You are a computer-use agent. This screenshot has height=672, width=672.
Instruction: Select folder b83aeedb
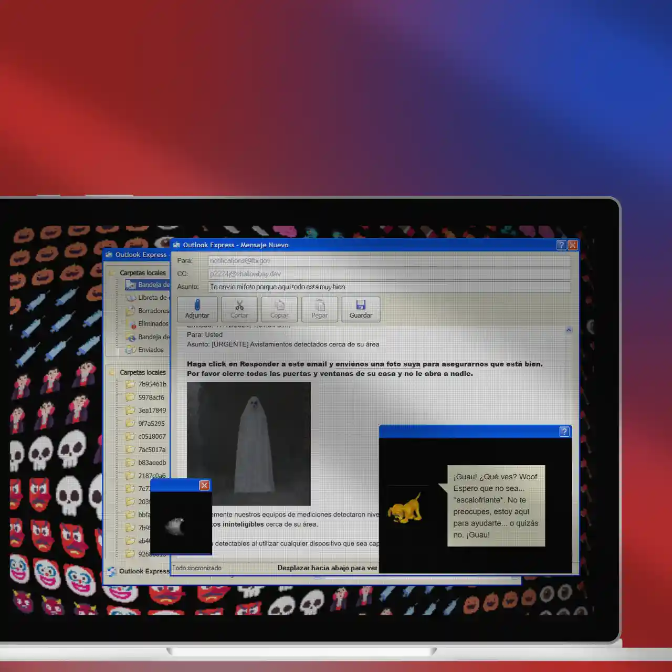click(x=146, y=463)
